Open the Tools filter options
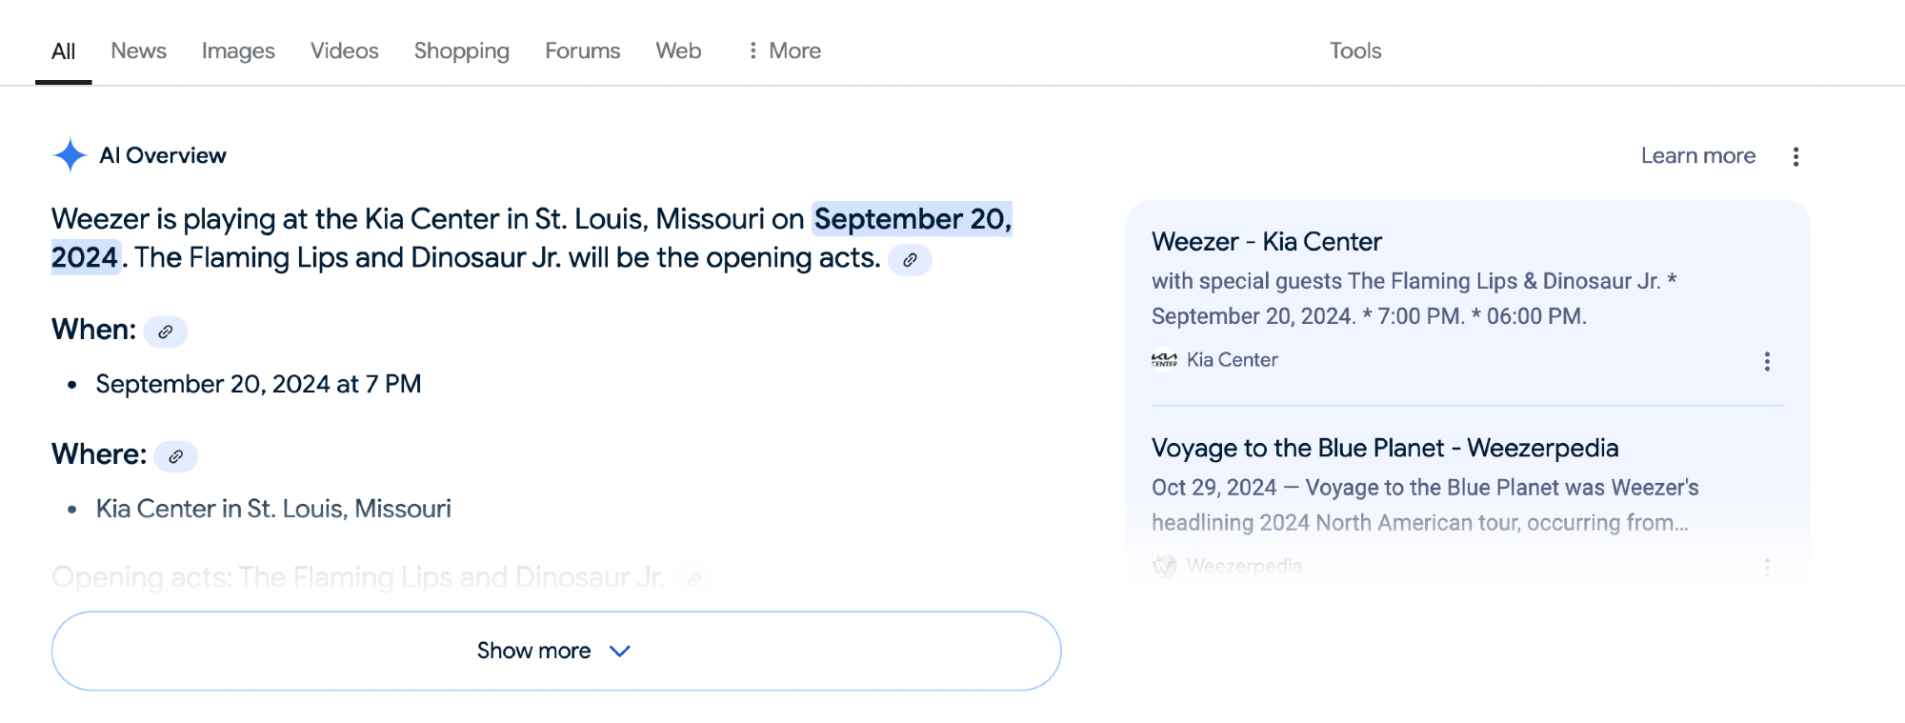The height and width of the screenshot is (723, 1905). click(x=1354, y=50)
